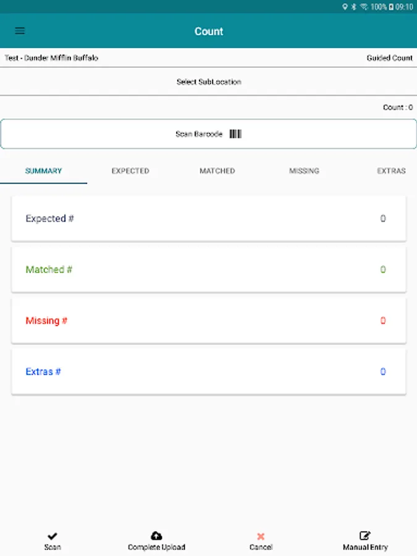The image size is (417, 556).
Task: Tap the Scan Barcode field
Action: tap(209, 133)
